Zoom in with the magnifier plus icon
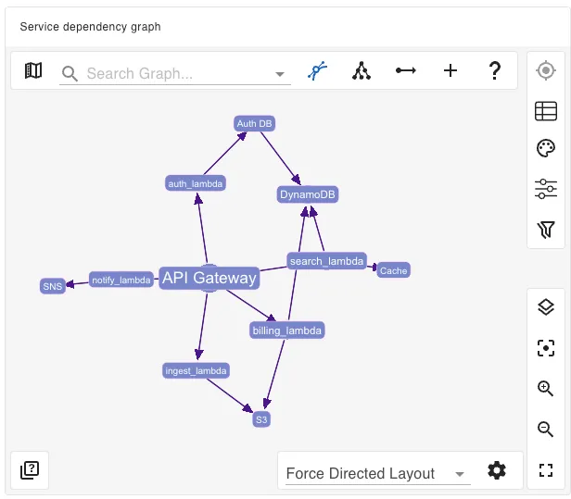 [x=545, y=389]
